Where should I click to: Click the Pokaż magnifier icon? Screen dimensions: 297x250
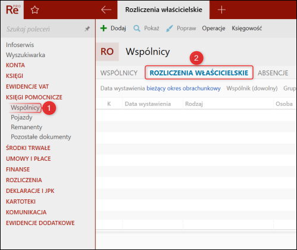[137, 29]
